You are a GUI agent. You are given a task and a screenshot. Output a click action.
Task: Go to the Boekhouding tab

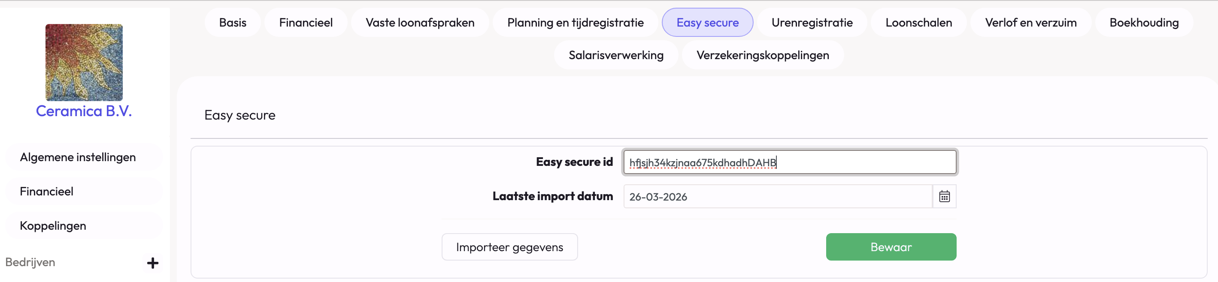tap(1144, 23)
